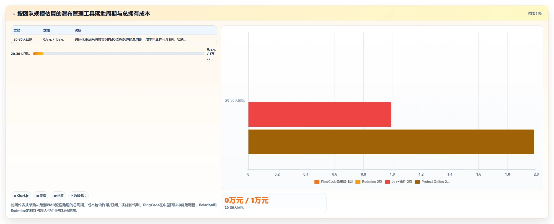Click the 0万元 / 1万元 table cell
The width and height of the screenshot is (554, 224).
(x=53, y=40)
